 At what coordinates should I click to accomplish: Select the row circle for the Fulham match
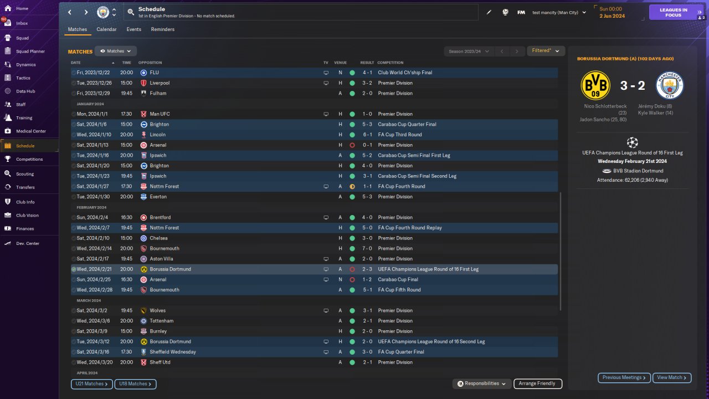pos(74,94)
